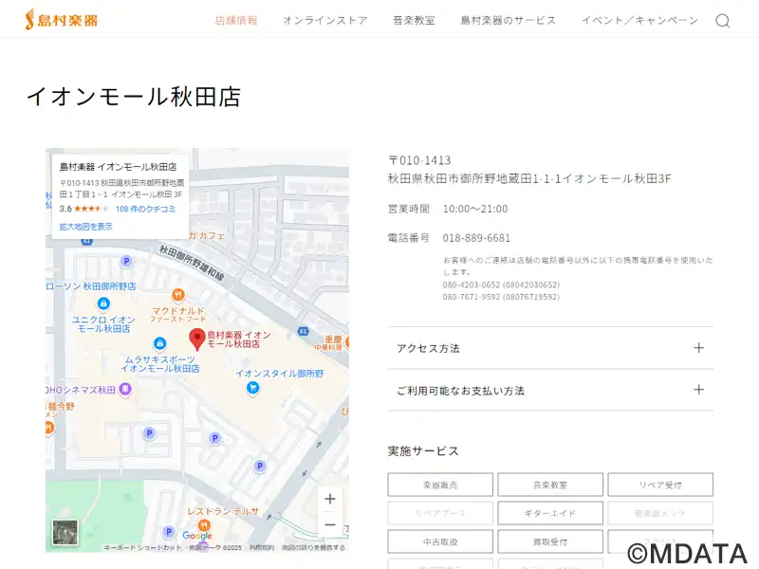Click the 実施サービス heading
This screenshot has width=759, height=569.
423,451
